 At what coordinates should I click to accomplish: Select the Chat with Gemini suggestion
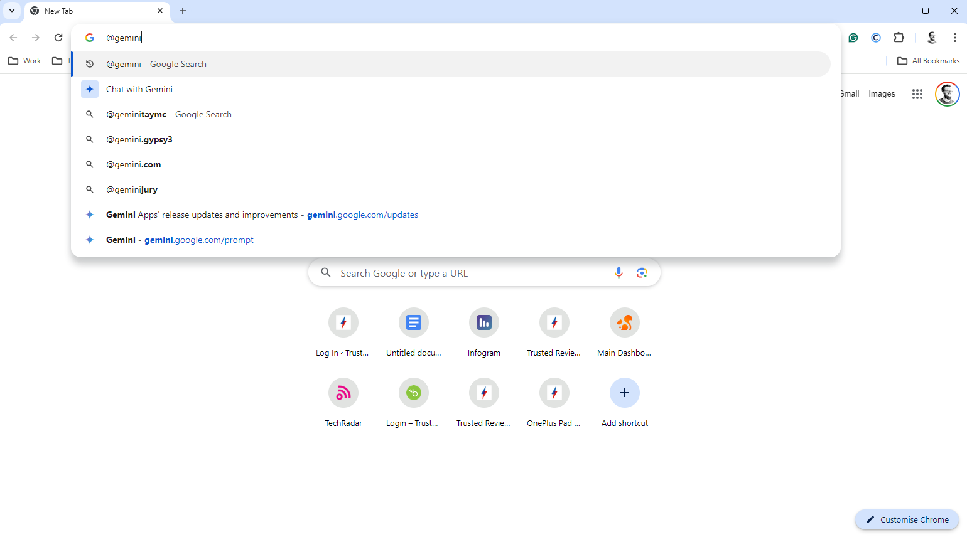coord(451,89)
